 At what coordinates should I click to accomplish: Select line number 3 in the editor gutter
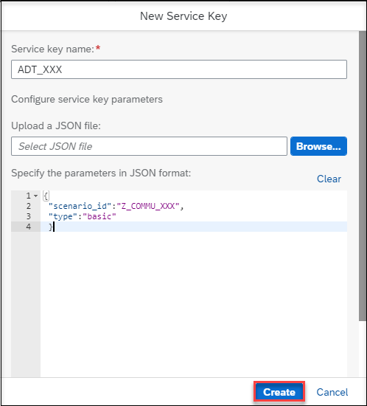(29, 216)
